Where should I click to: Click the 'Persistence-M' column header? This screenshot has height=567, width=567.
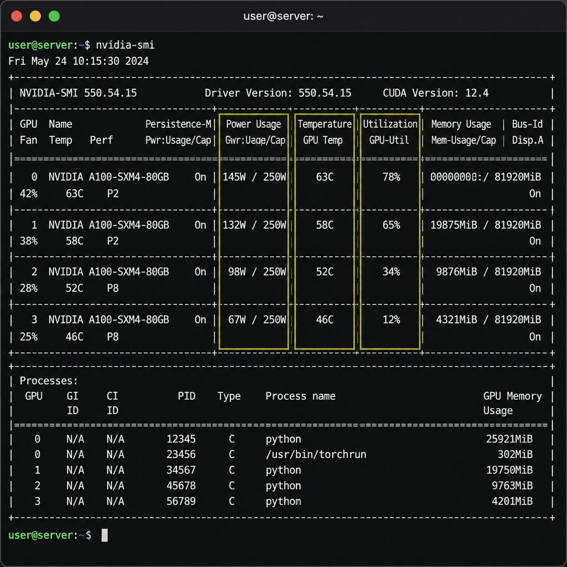178,124
